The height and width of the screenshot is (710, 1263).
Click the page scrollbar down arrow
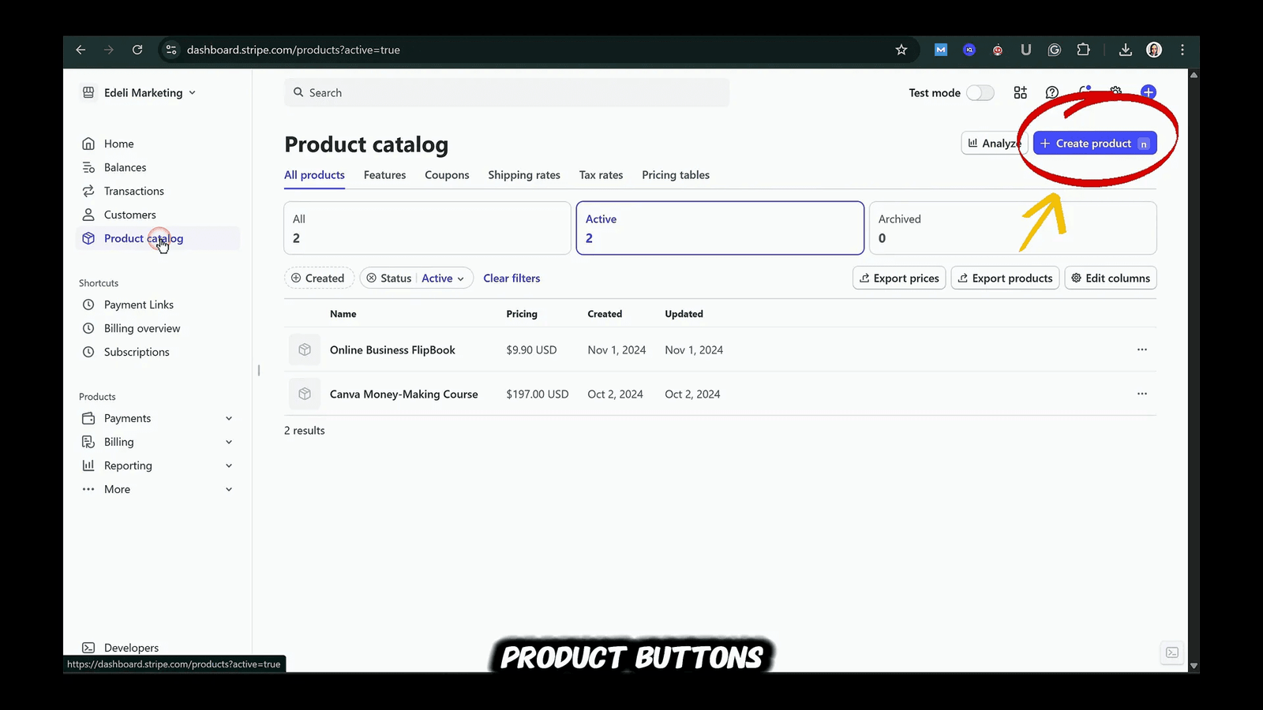pos(1194,666)
